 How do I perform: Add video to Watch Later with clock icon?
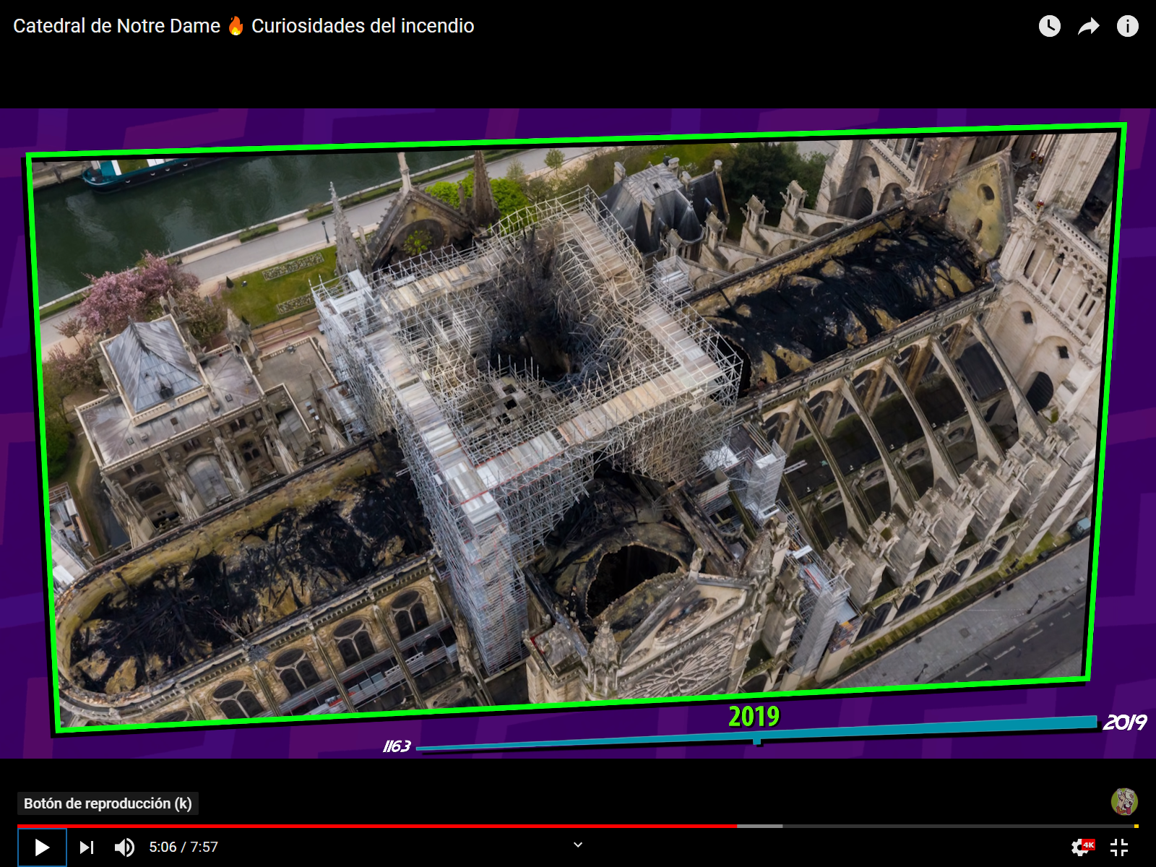(1049, 27)
